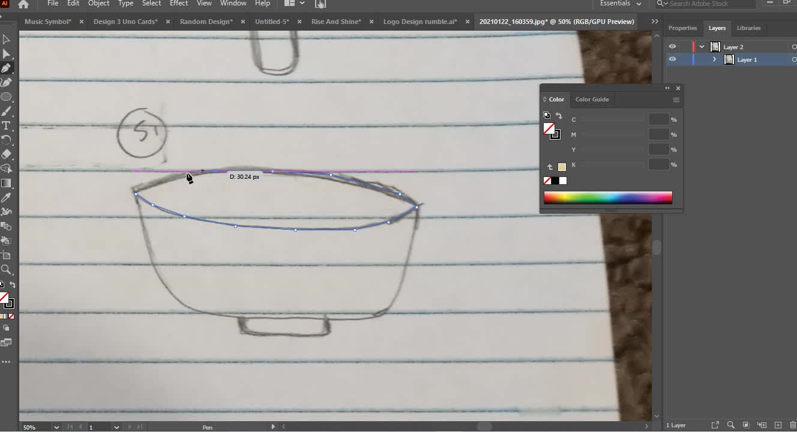Click the Cyan slider track
The width and height of the screenshot is (797, 432).
612,120
